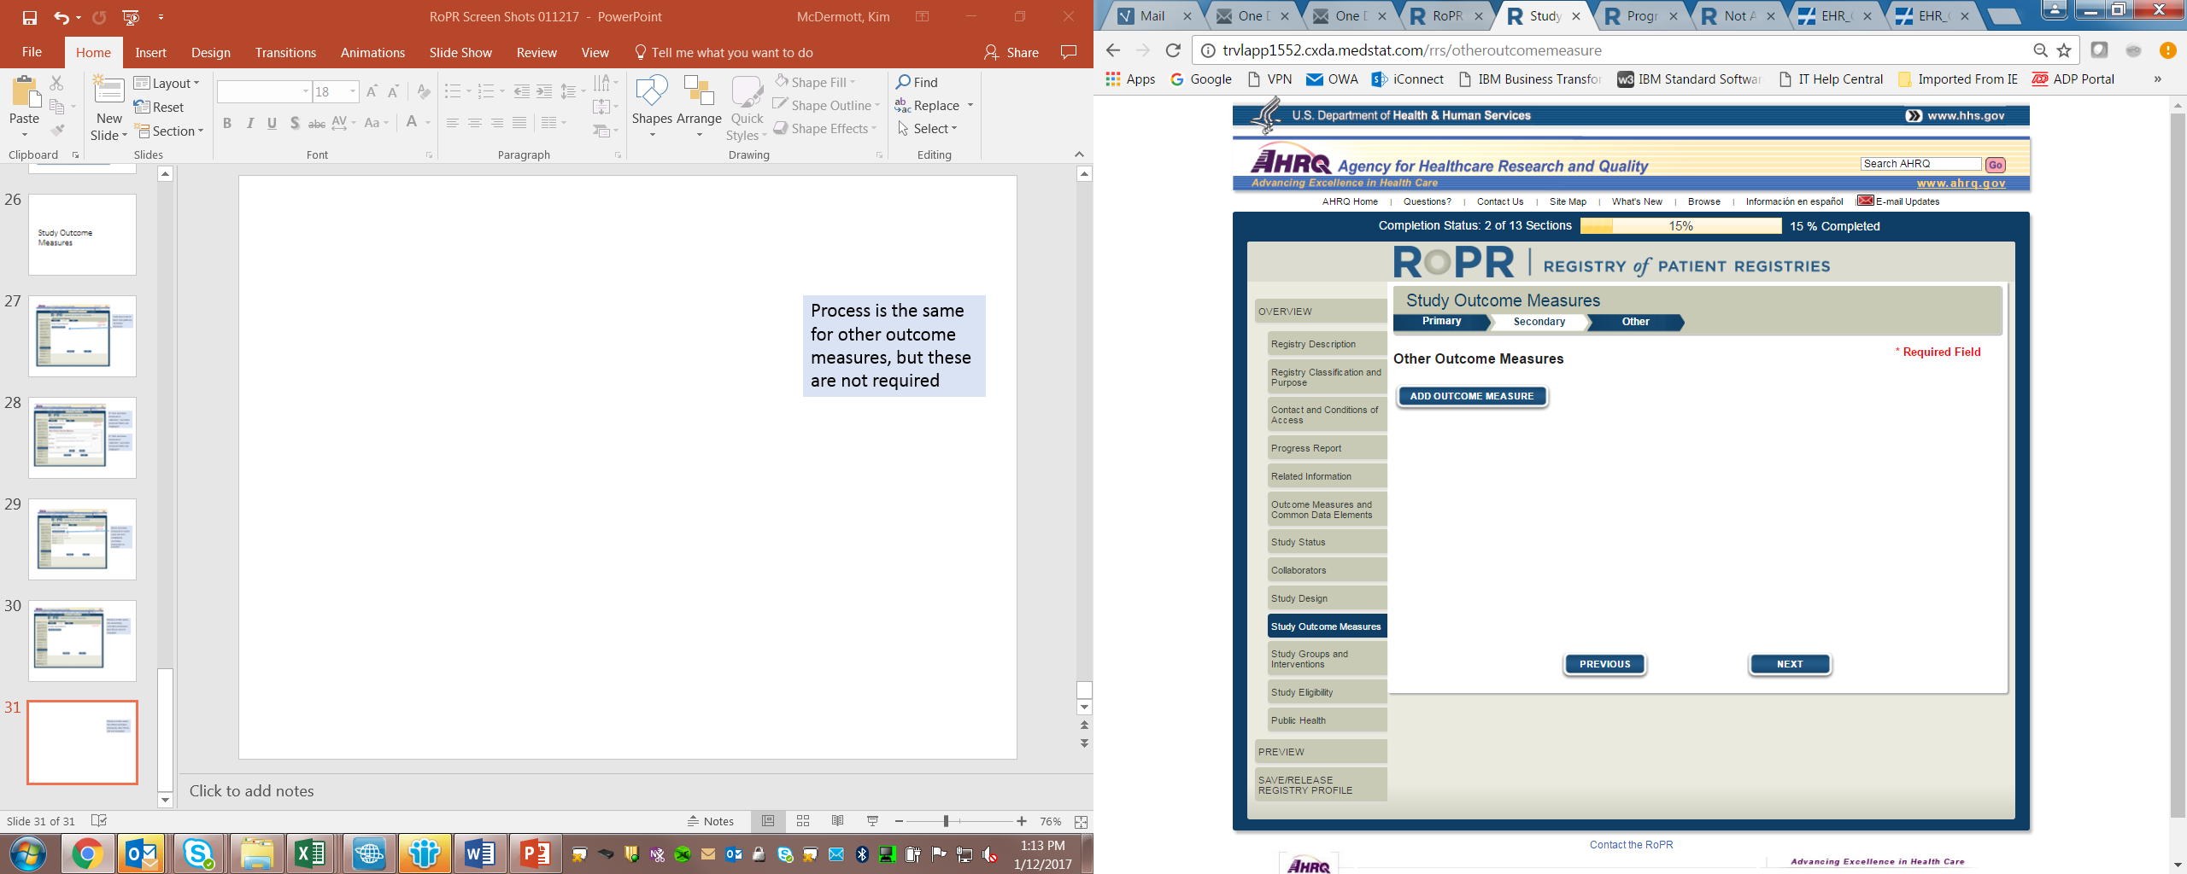The width and height of the screenshot is (2187, 874).
Task: Switch to the Mail tab in Chrome
Action: point(1153,15)
